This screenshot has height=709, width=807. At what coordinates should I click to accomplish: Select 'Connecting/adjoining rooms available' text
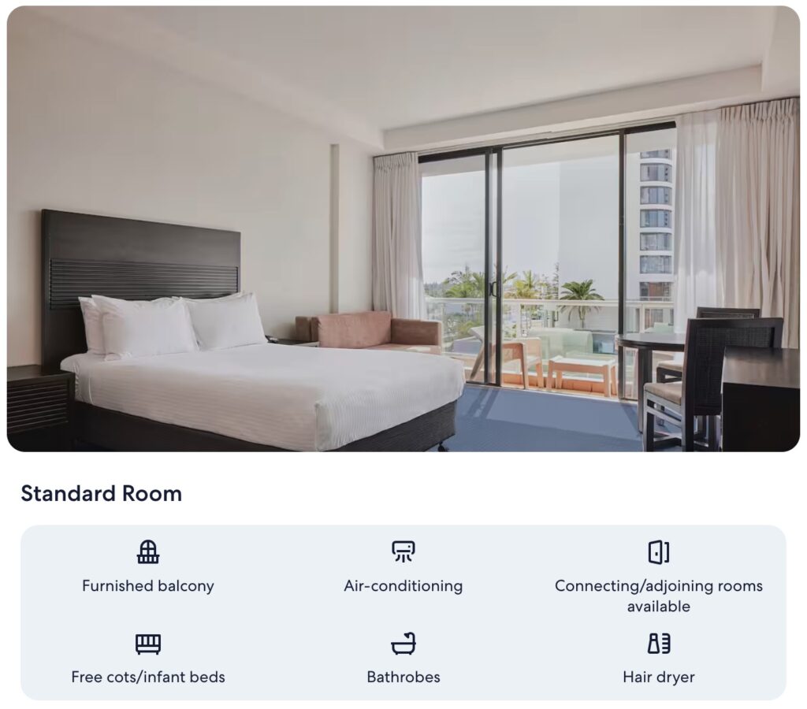[658, 596]
